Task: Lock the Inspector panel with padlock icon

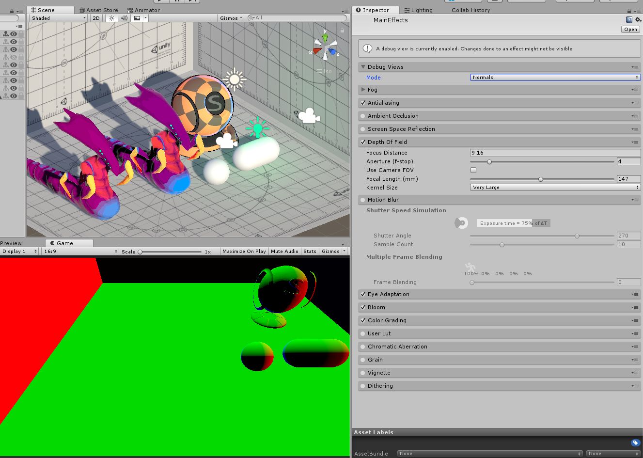Action: (629, 11)
